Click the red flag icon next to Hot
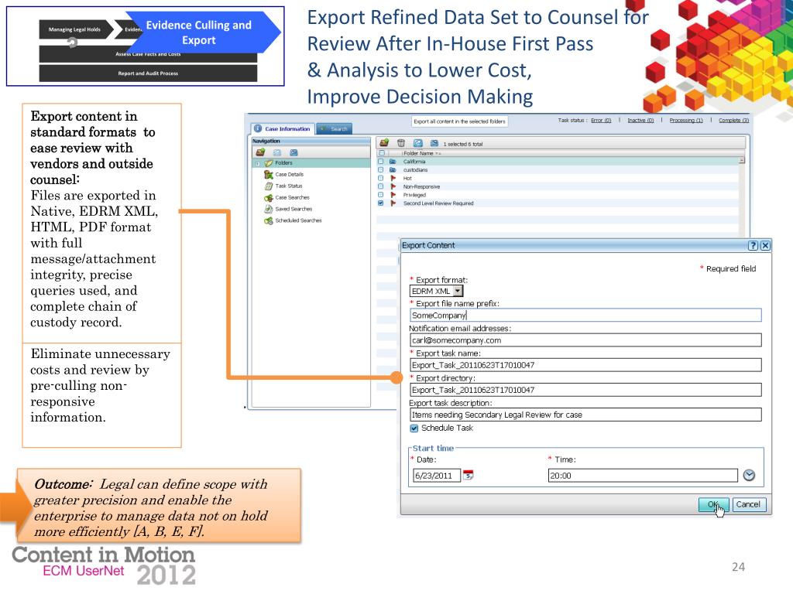 click(393, 179)
